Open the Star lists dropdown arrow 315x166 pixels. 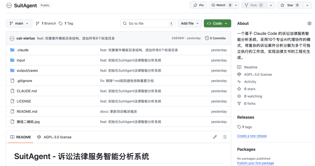(307, 5)
